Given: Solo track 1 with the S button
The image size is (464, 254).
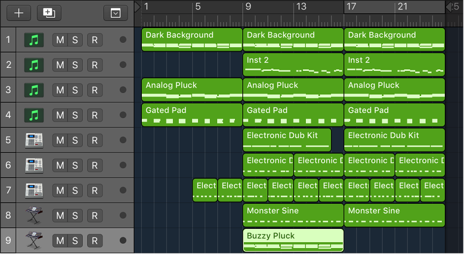Looking at the screenshot, I should coord(75,40).
